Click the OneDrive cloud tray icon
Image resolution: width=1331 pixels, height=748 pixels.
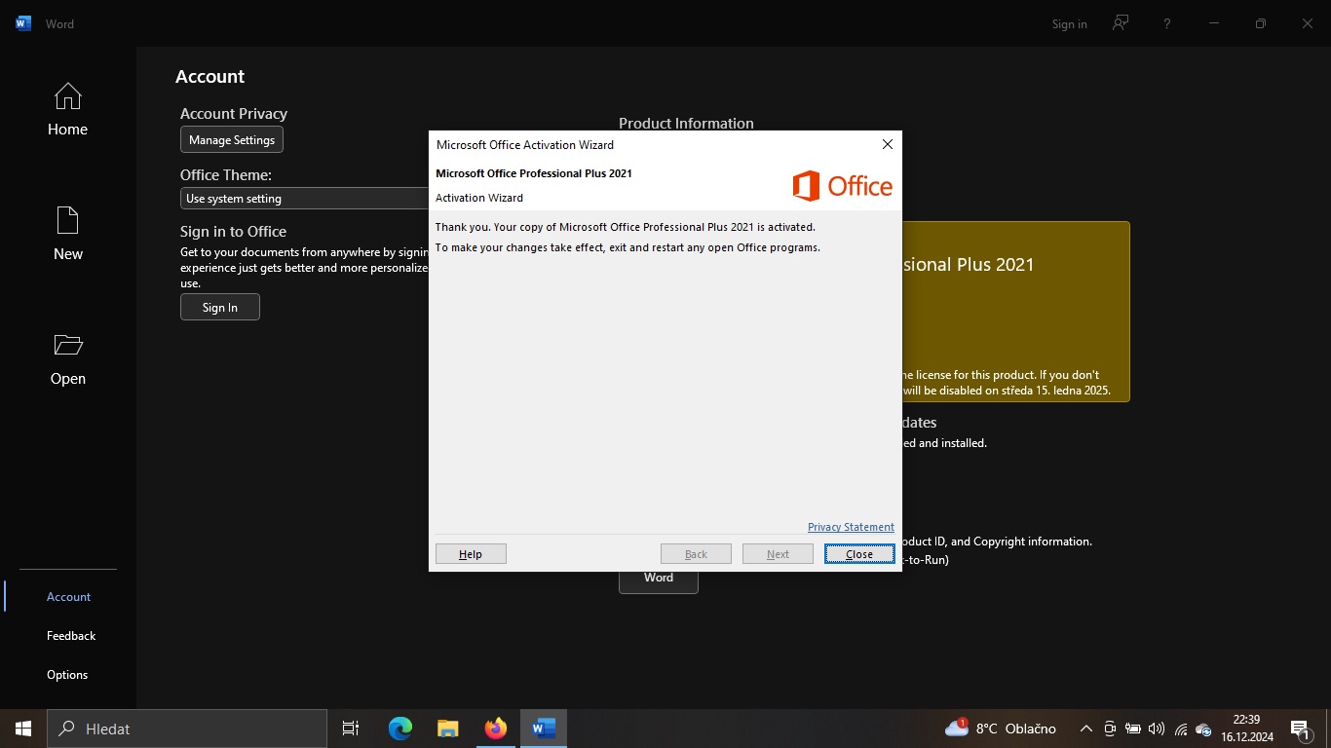pyautogui.click(x=1203, y=729)
